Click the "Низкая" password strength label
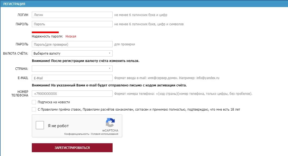Viewport: 288px width, 156px height. [71, 36]
